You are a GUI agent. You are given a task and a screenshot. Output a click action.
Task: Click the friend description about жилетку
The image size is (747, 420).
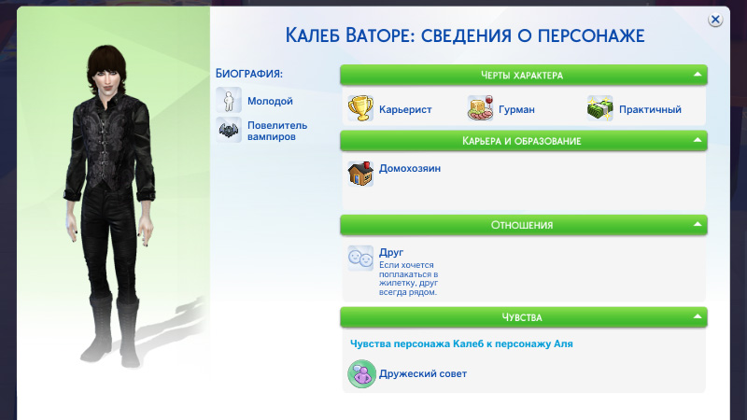[408, 278]
